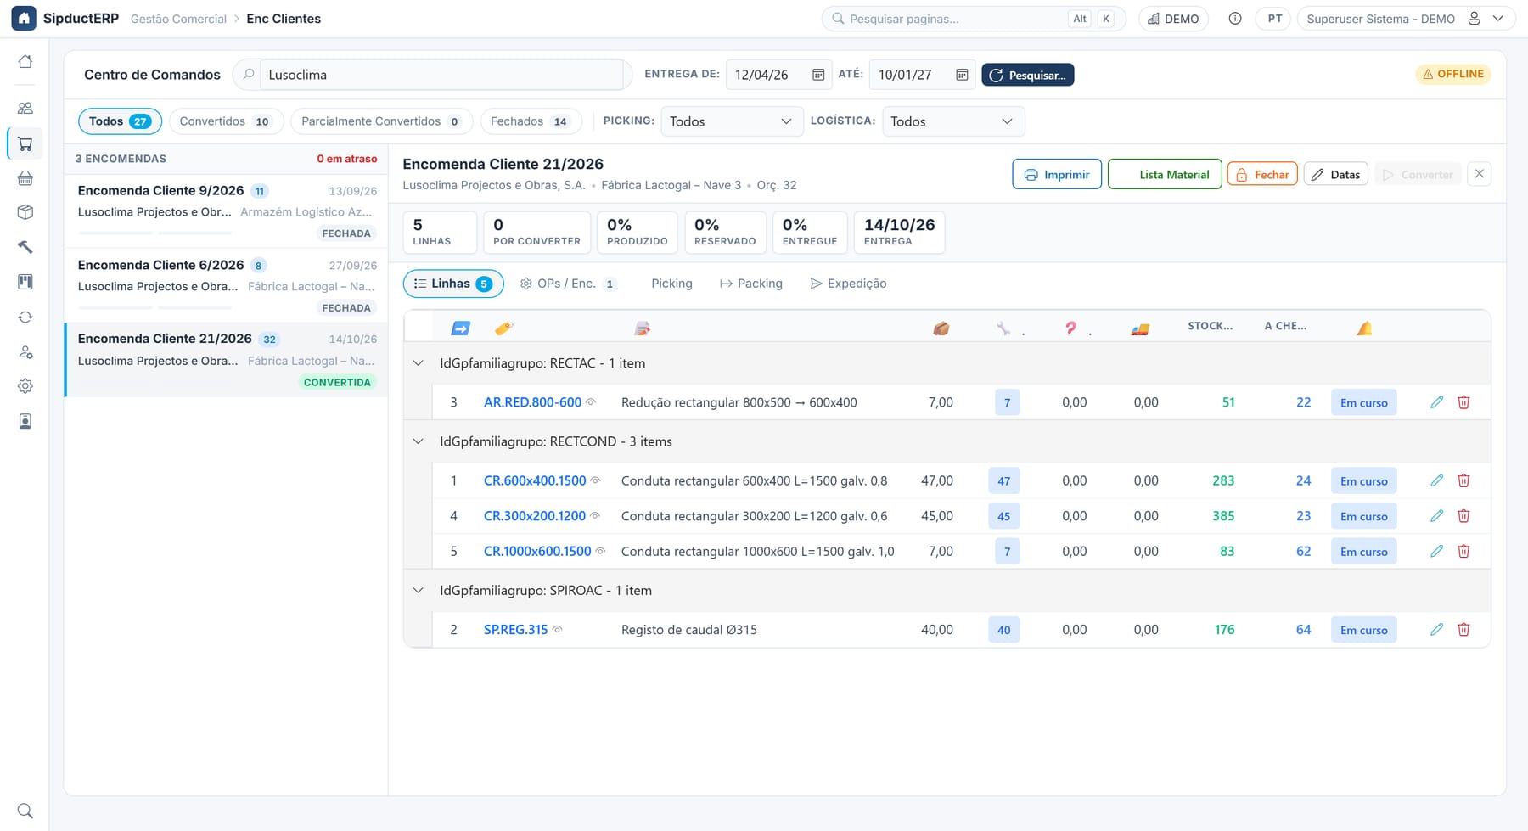Toggle eye icon beside AR.RED.800-600
Screen dimensions: 1528x831
pos(591,402)
